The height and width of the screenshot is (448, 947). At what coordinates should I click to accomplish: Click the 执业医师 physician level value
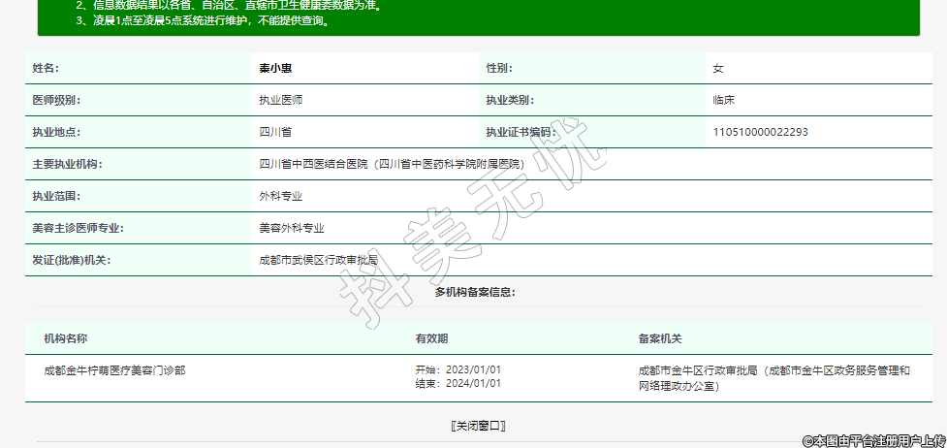coord(280,100)
